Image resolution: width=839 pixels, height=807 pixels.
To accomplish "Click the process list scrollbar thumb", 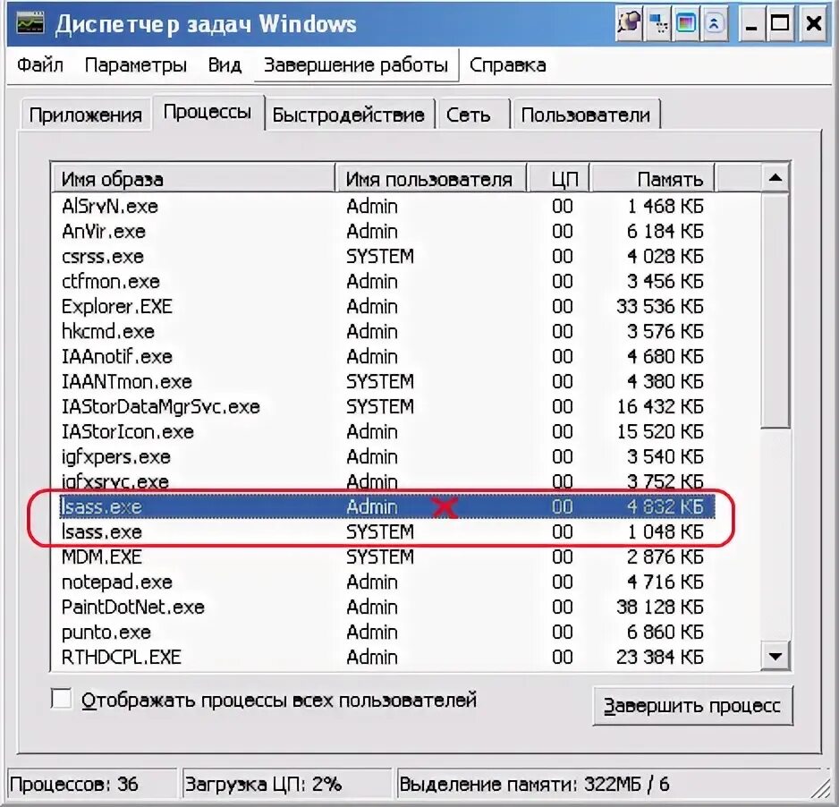I will coord(775,310).
